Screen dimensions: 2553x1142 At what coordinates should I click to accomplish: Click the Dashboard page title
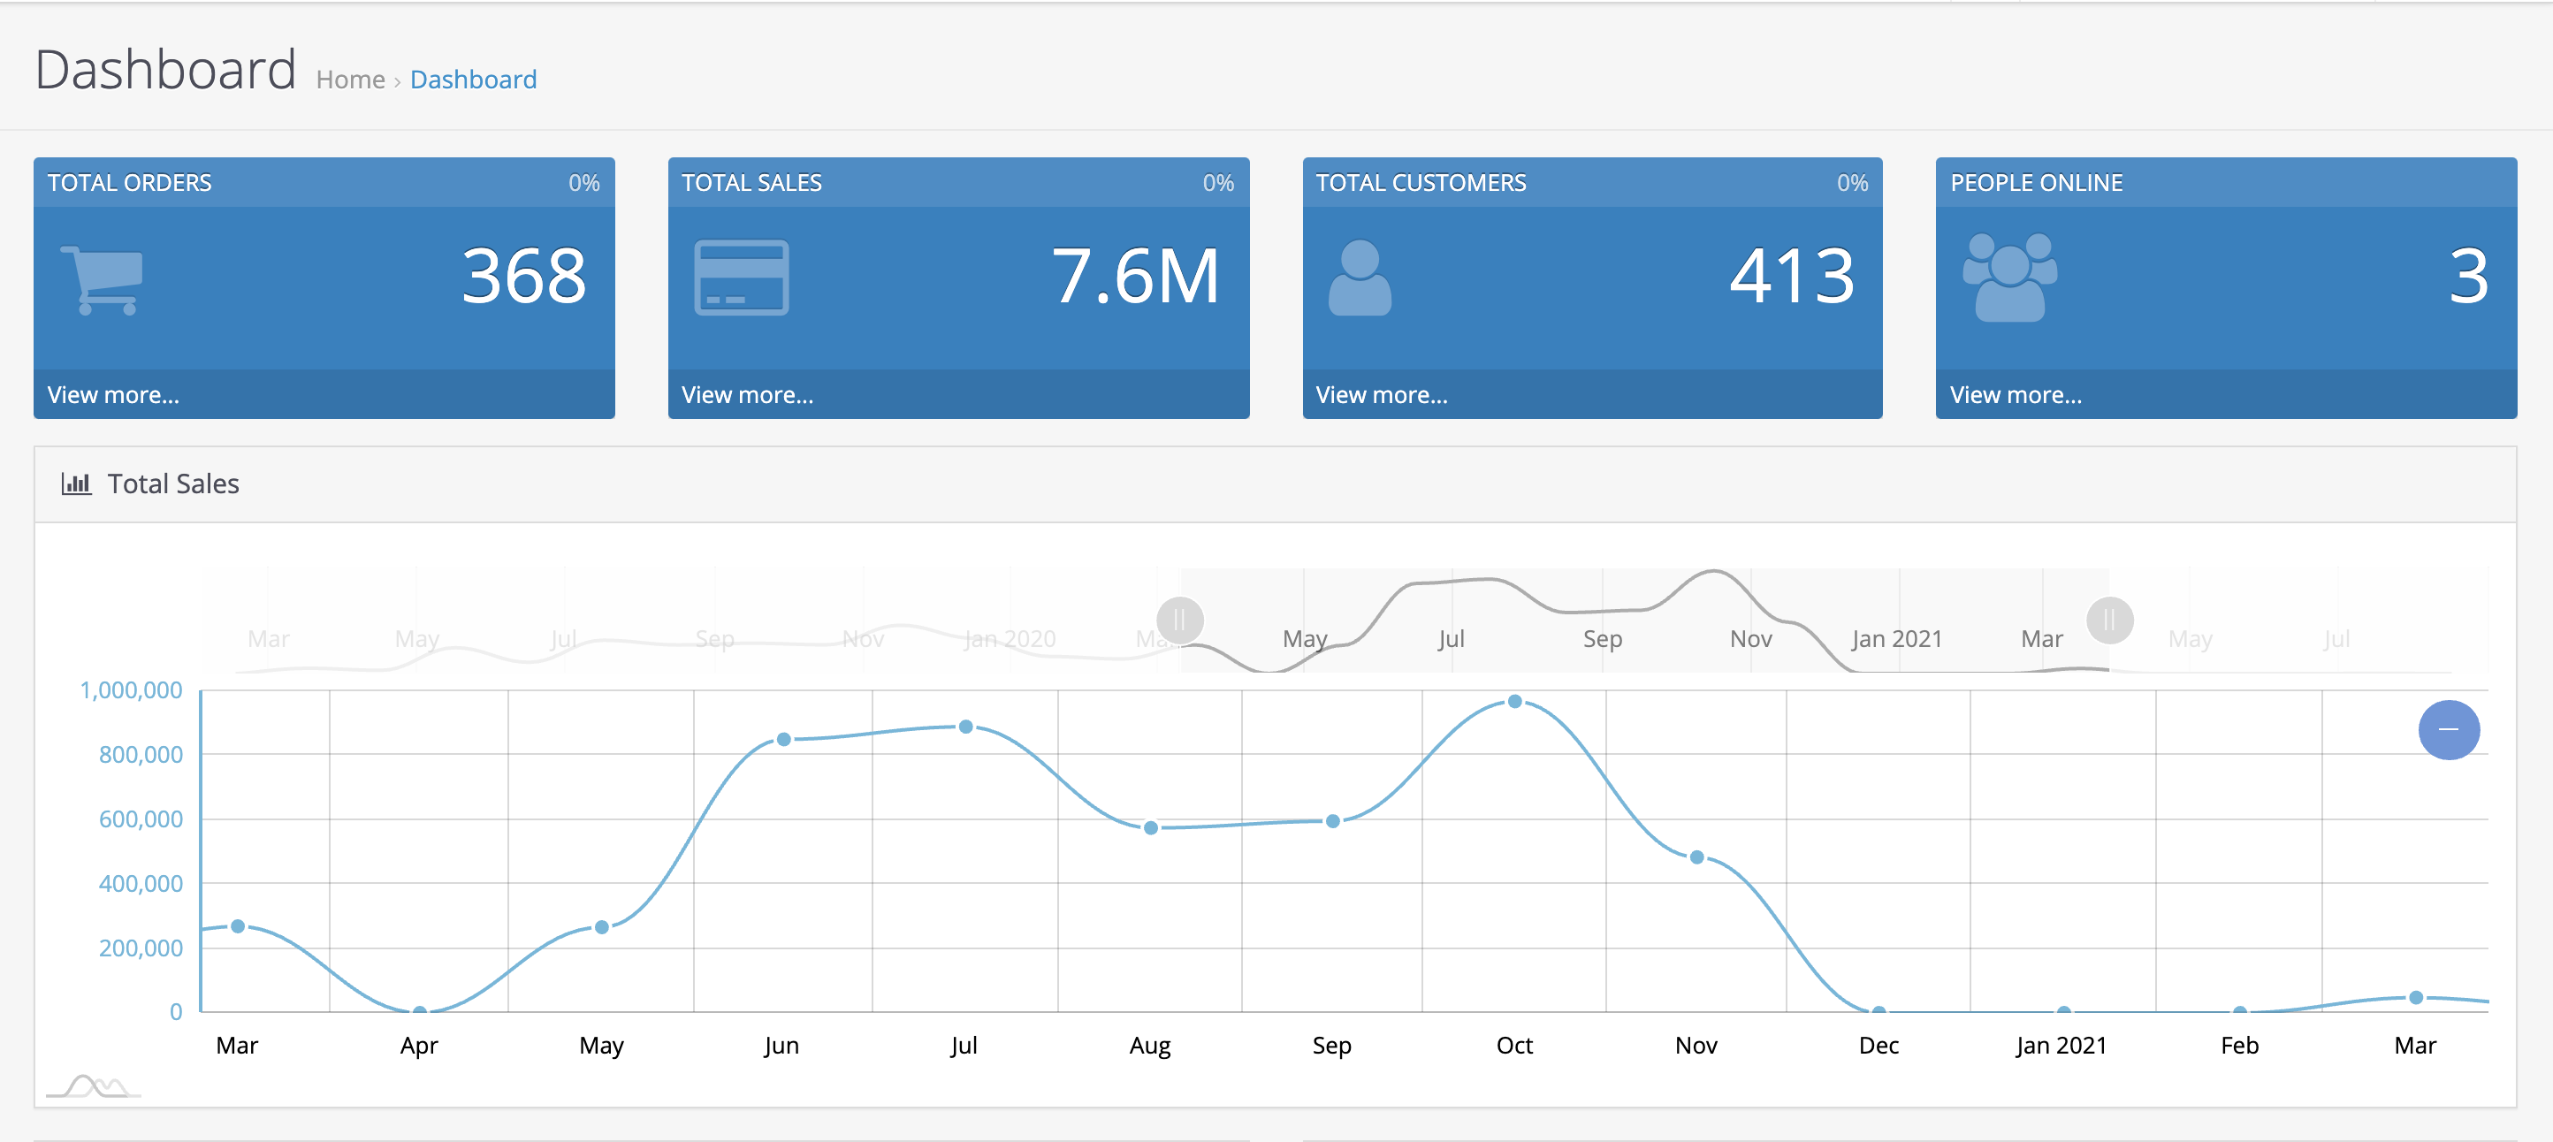(x=165, y=70)
